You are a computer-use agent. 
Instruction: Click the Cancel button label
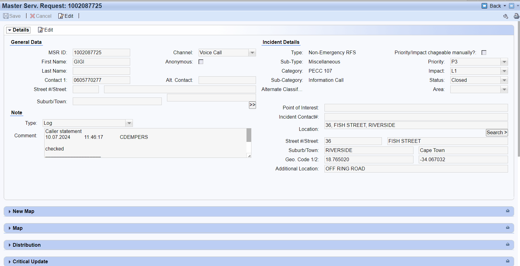tap(44, 16)
